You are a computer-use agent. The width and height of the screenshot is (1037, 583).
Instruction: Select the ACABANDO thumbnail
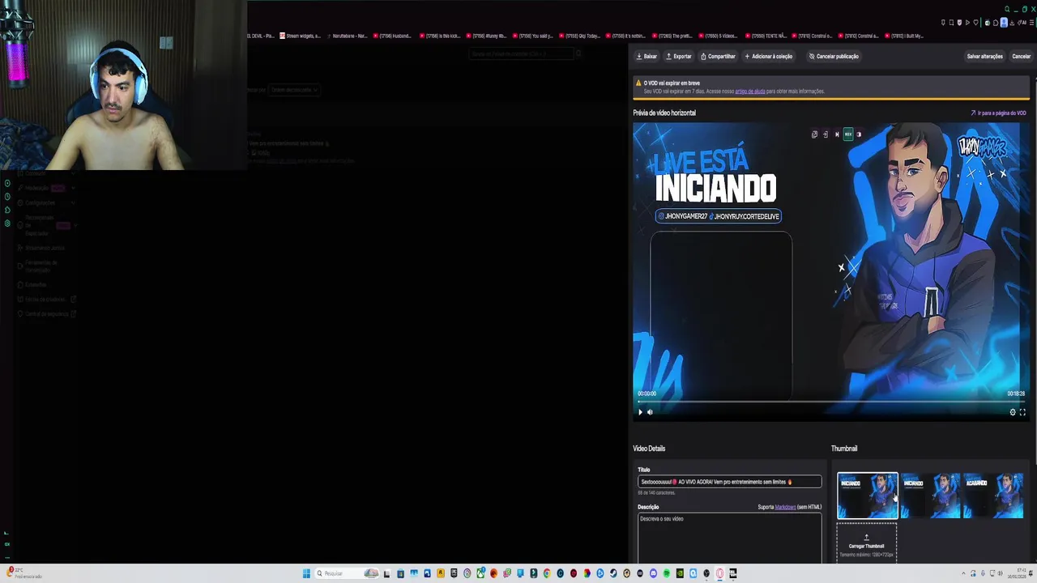[993, 496]
